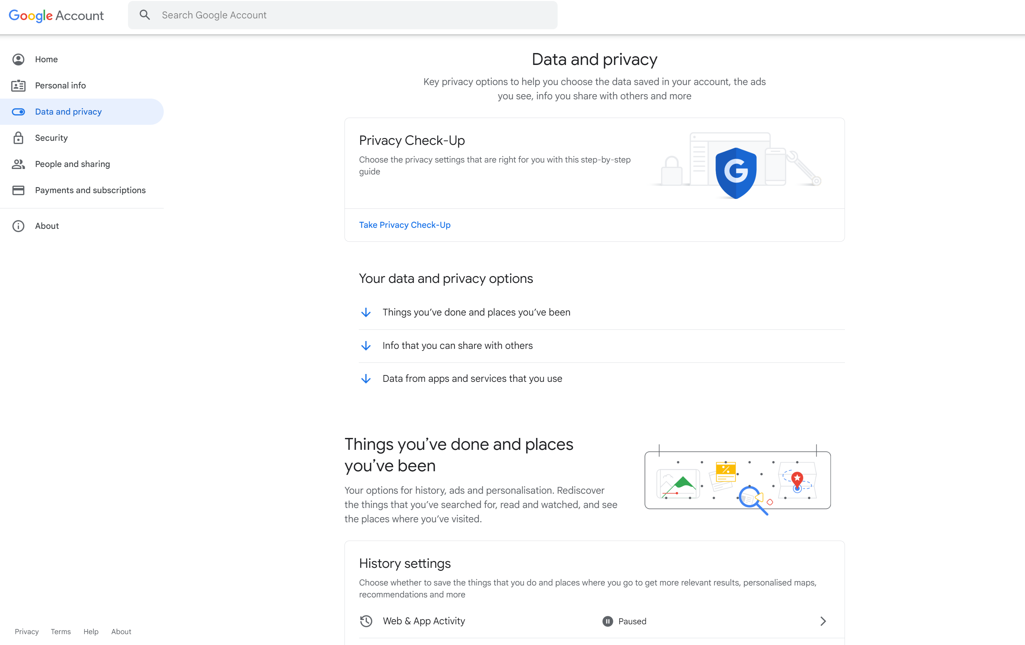
Task: Click the Home profile icon in sidebar
Action: (18, 59)
